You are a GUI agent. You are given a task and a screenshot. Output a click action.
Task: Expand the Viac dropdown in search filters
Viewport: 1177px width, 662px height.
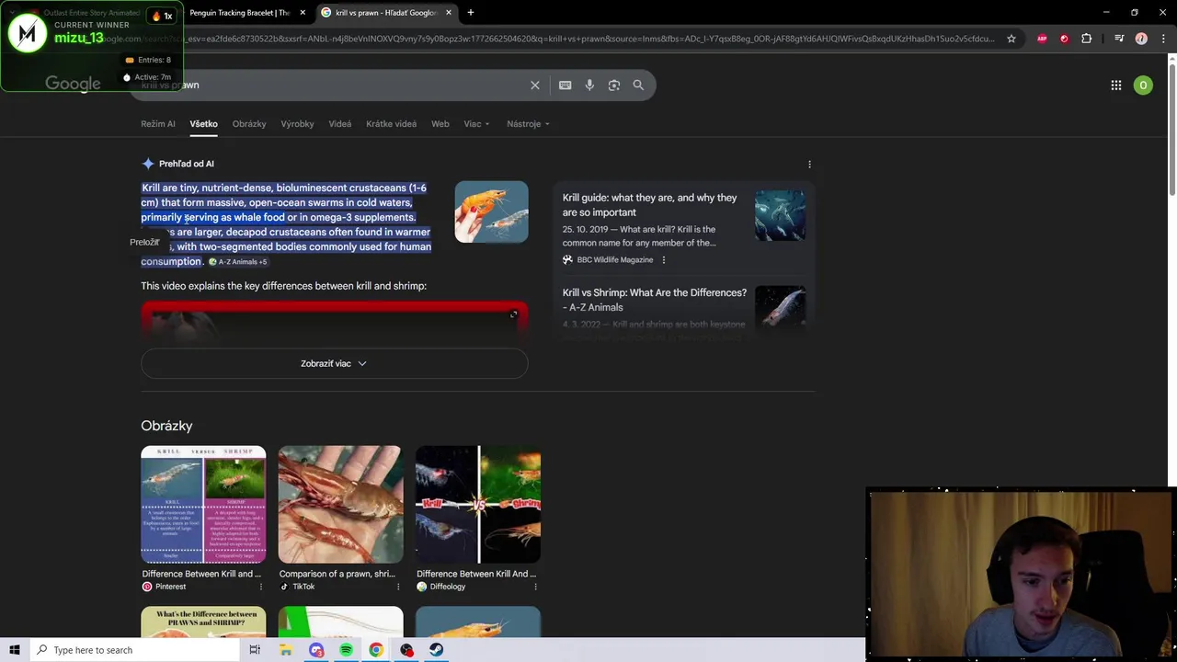tap(476, 124)
